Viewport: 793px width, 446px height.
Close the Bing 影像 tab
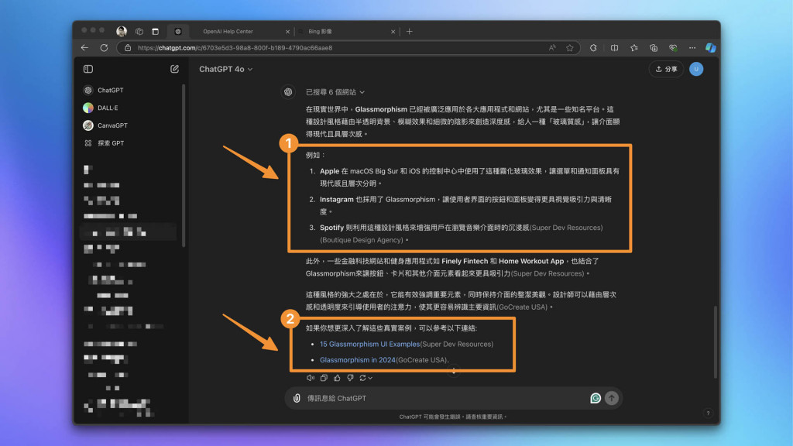tap(393, 31)
